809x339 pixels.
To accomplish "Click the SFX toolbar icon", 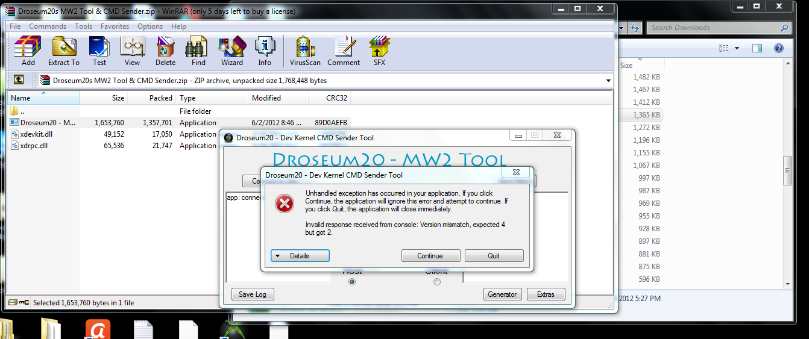I will (379, 51).
